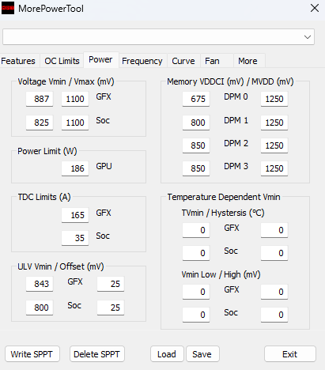This screenshot has height=370, width=325.
Task: Edit Vmin Low GFX field
Action: [196, 292]
